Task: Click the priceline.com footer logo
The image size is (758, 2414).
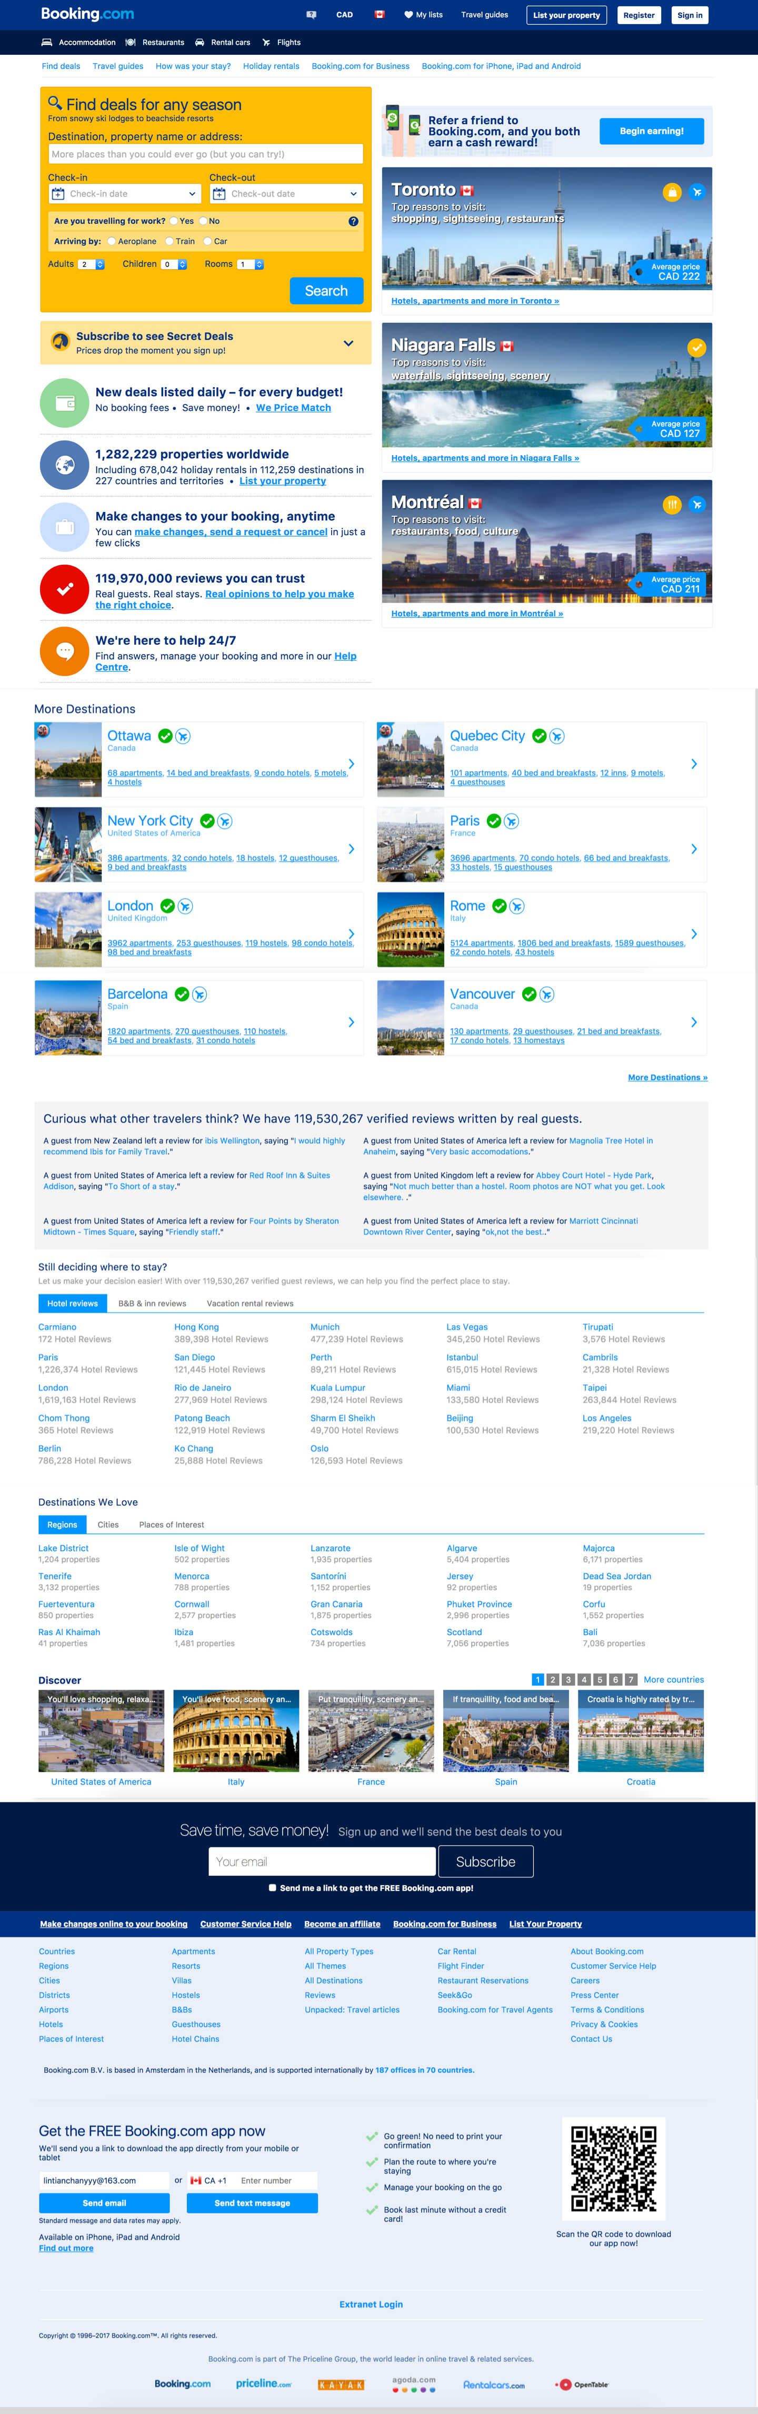Action: click(263, 2384)
